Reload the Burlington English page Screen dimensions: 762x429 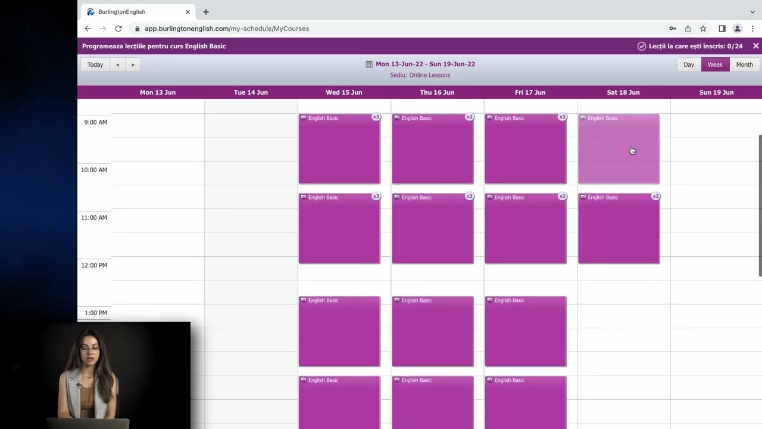click(x=118, y=29)
